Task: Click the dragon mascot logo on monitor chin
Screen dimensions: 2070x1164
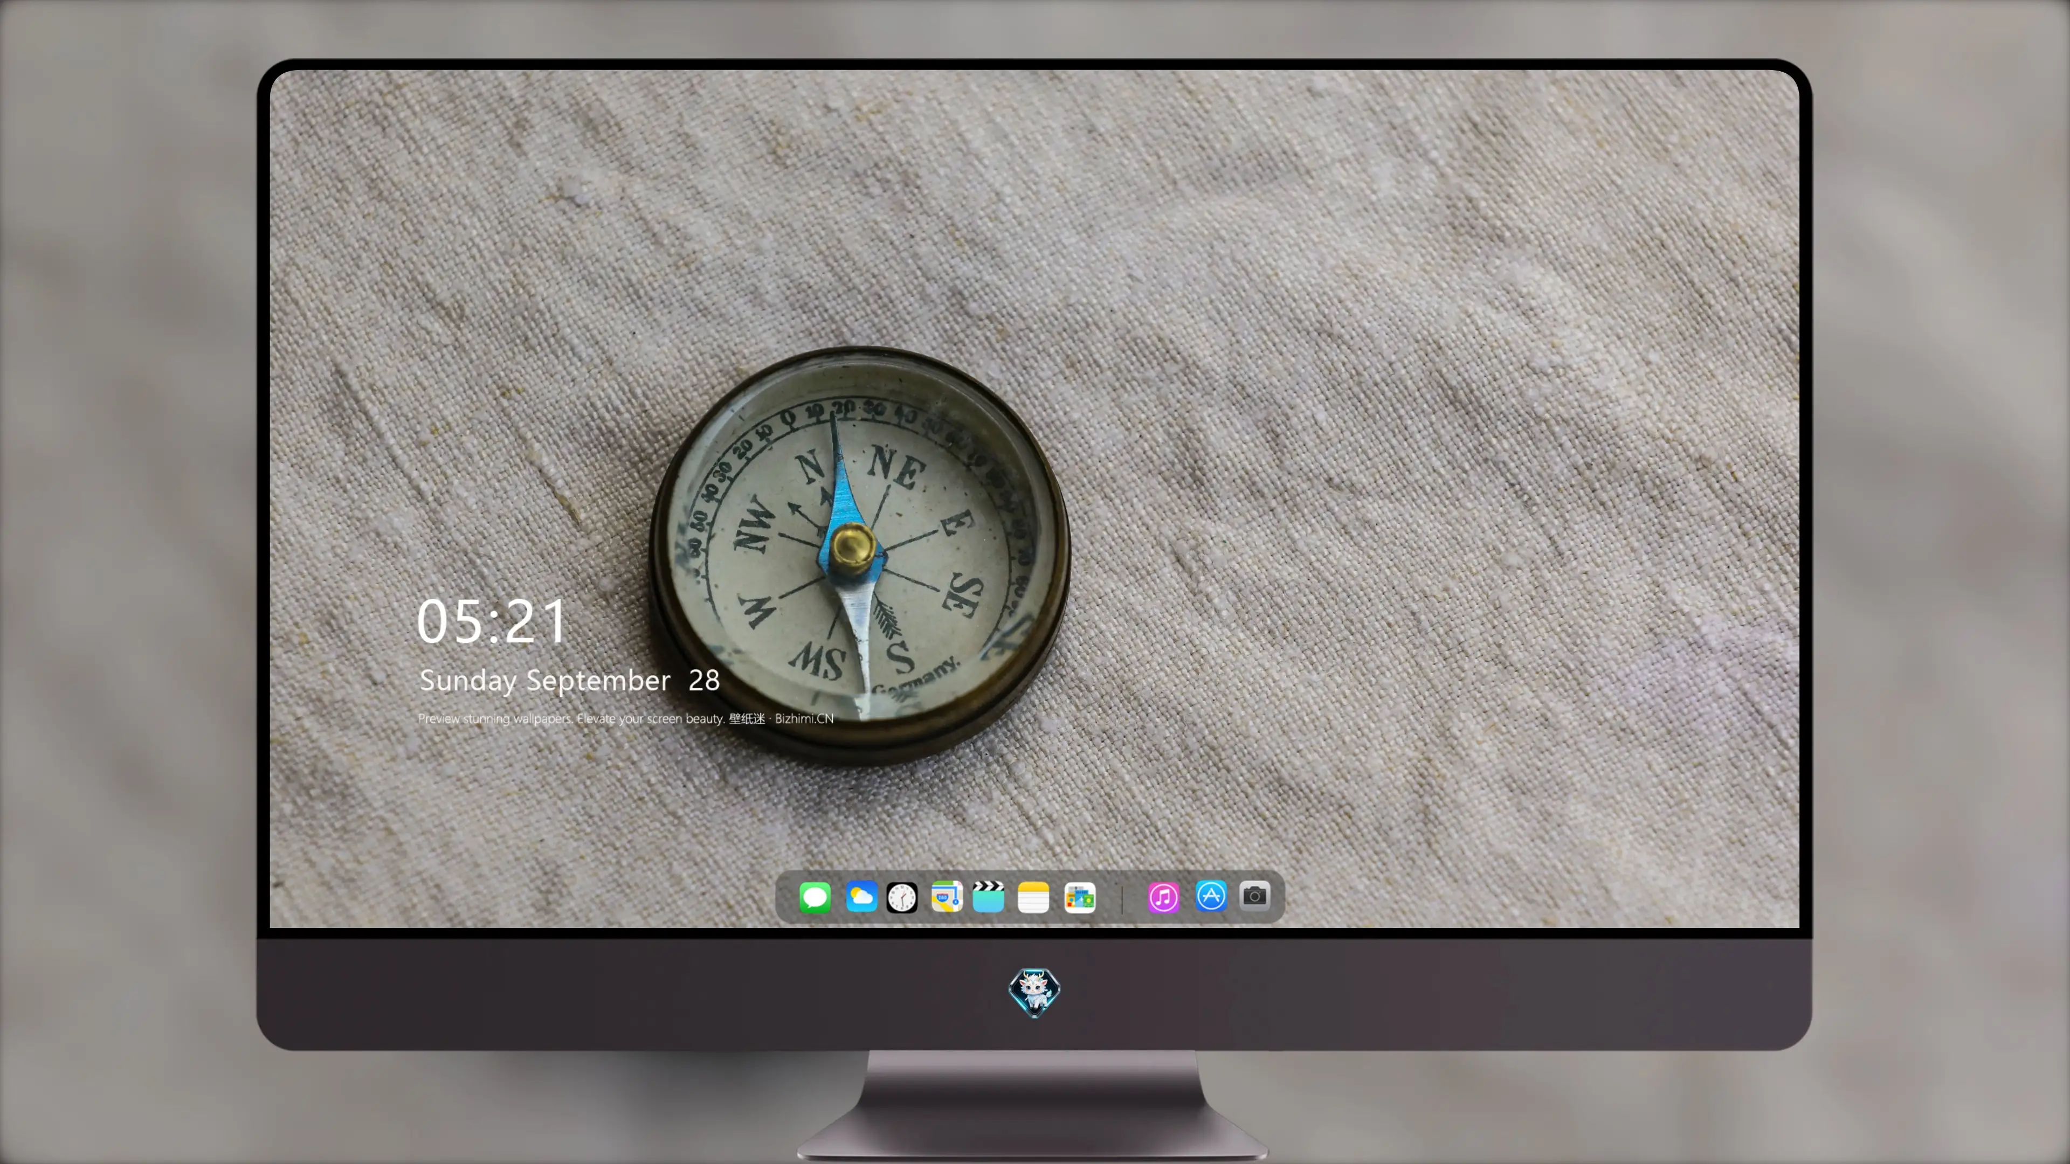Action: (x=1034, y=992)
